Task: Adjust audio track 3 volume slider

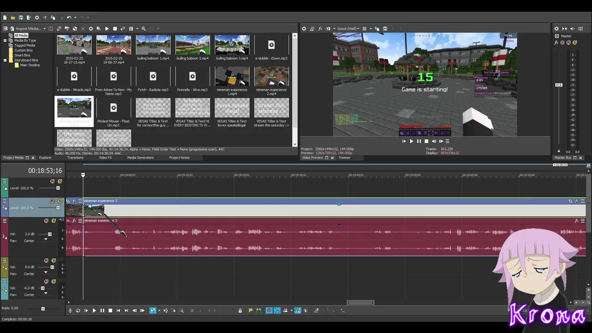Action: (50, 234)
